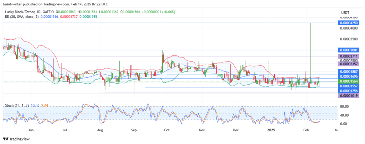Click the 0.00002357 price level label
The height and width of the screenshot is (144, 365).
(x=348, y=64)
